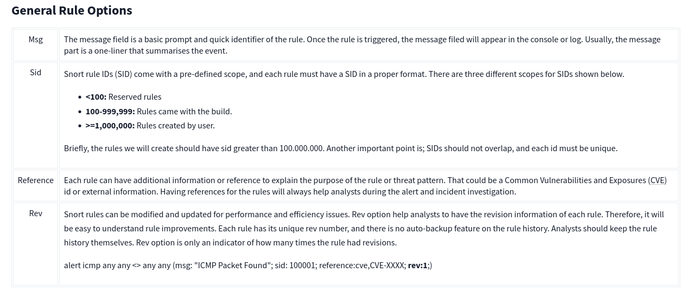
Task: Click the Sid row label cell
Action: coord(35,73)
